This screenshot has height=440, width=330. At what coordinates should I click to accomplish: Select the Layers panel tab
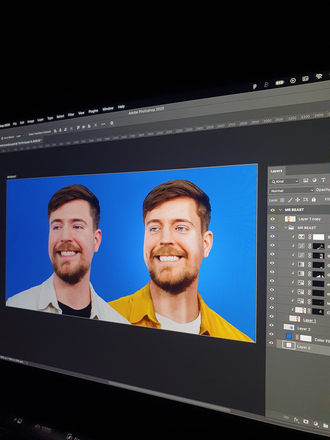(276, 171)
